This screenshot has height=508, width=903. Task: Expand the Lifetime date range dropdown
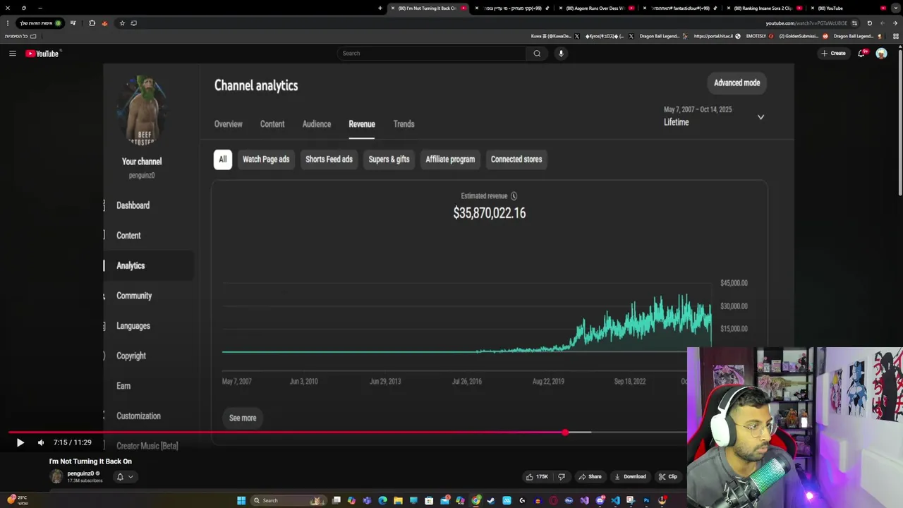(x=760, y=117)
